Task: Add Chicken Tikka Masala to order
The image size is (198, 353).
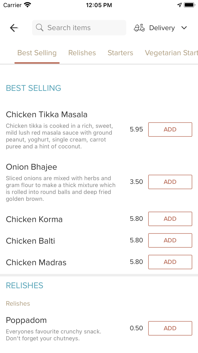Action: coord(170,129)
